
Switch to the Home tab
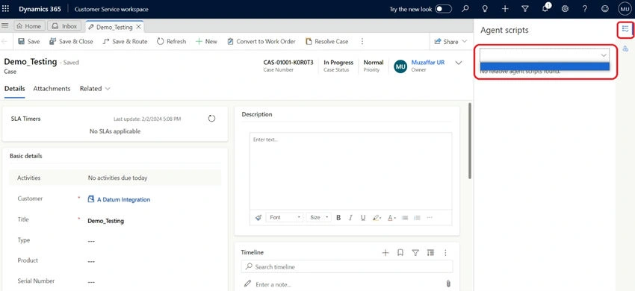pyautogui.click(x=28, y=26)
